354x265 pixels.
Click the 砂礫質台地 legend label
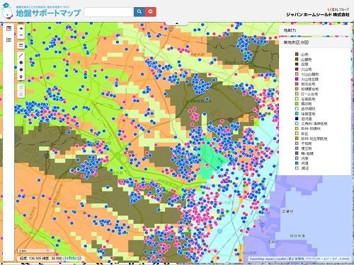click(x=309, y=89)
